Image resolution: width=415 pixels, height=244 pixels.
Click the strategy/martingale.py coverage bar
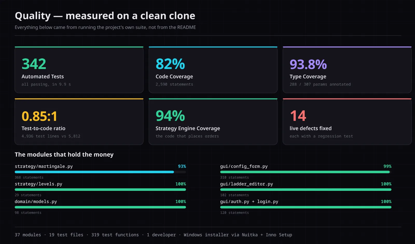click(100, 172)
